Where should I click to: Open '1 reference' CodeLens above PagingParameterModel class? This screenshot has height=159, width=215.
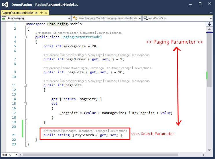point(43,33)
